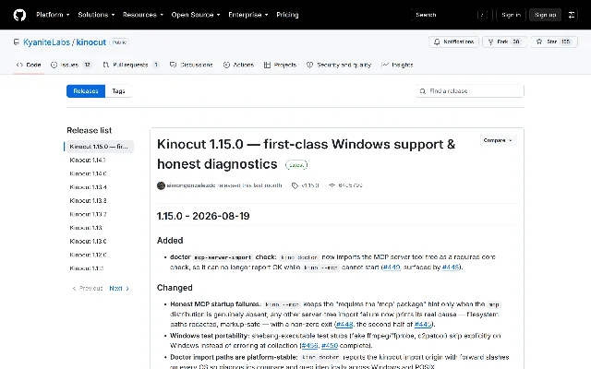Click the Sign up button
Screen dimensions: 591x369
tap(545, 15)
